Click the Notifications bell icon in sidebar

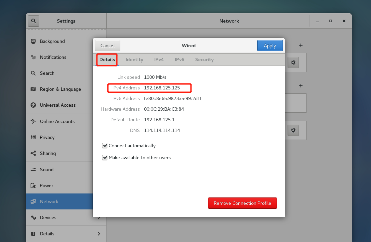[33, 57]
